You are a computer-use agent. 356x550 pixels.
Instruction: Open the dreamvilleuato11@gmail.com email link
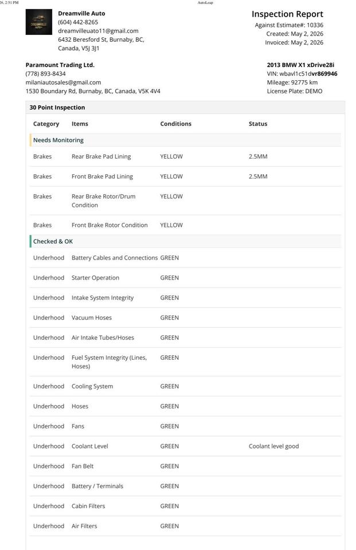pos(98,31)
